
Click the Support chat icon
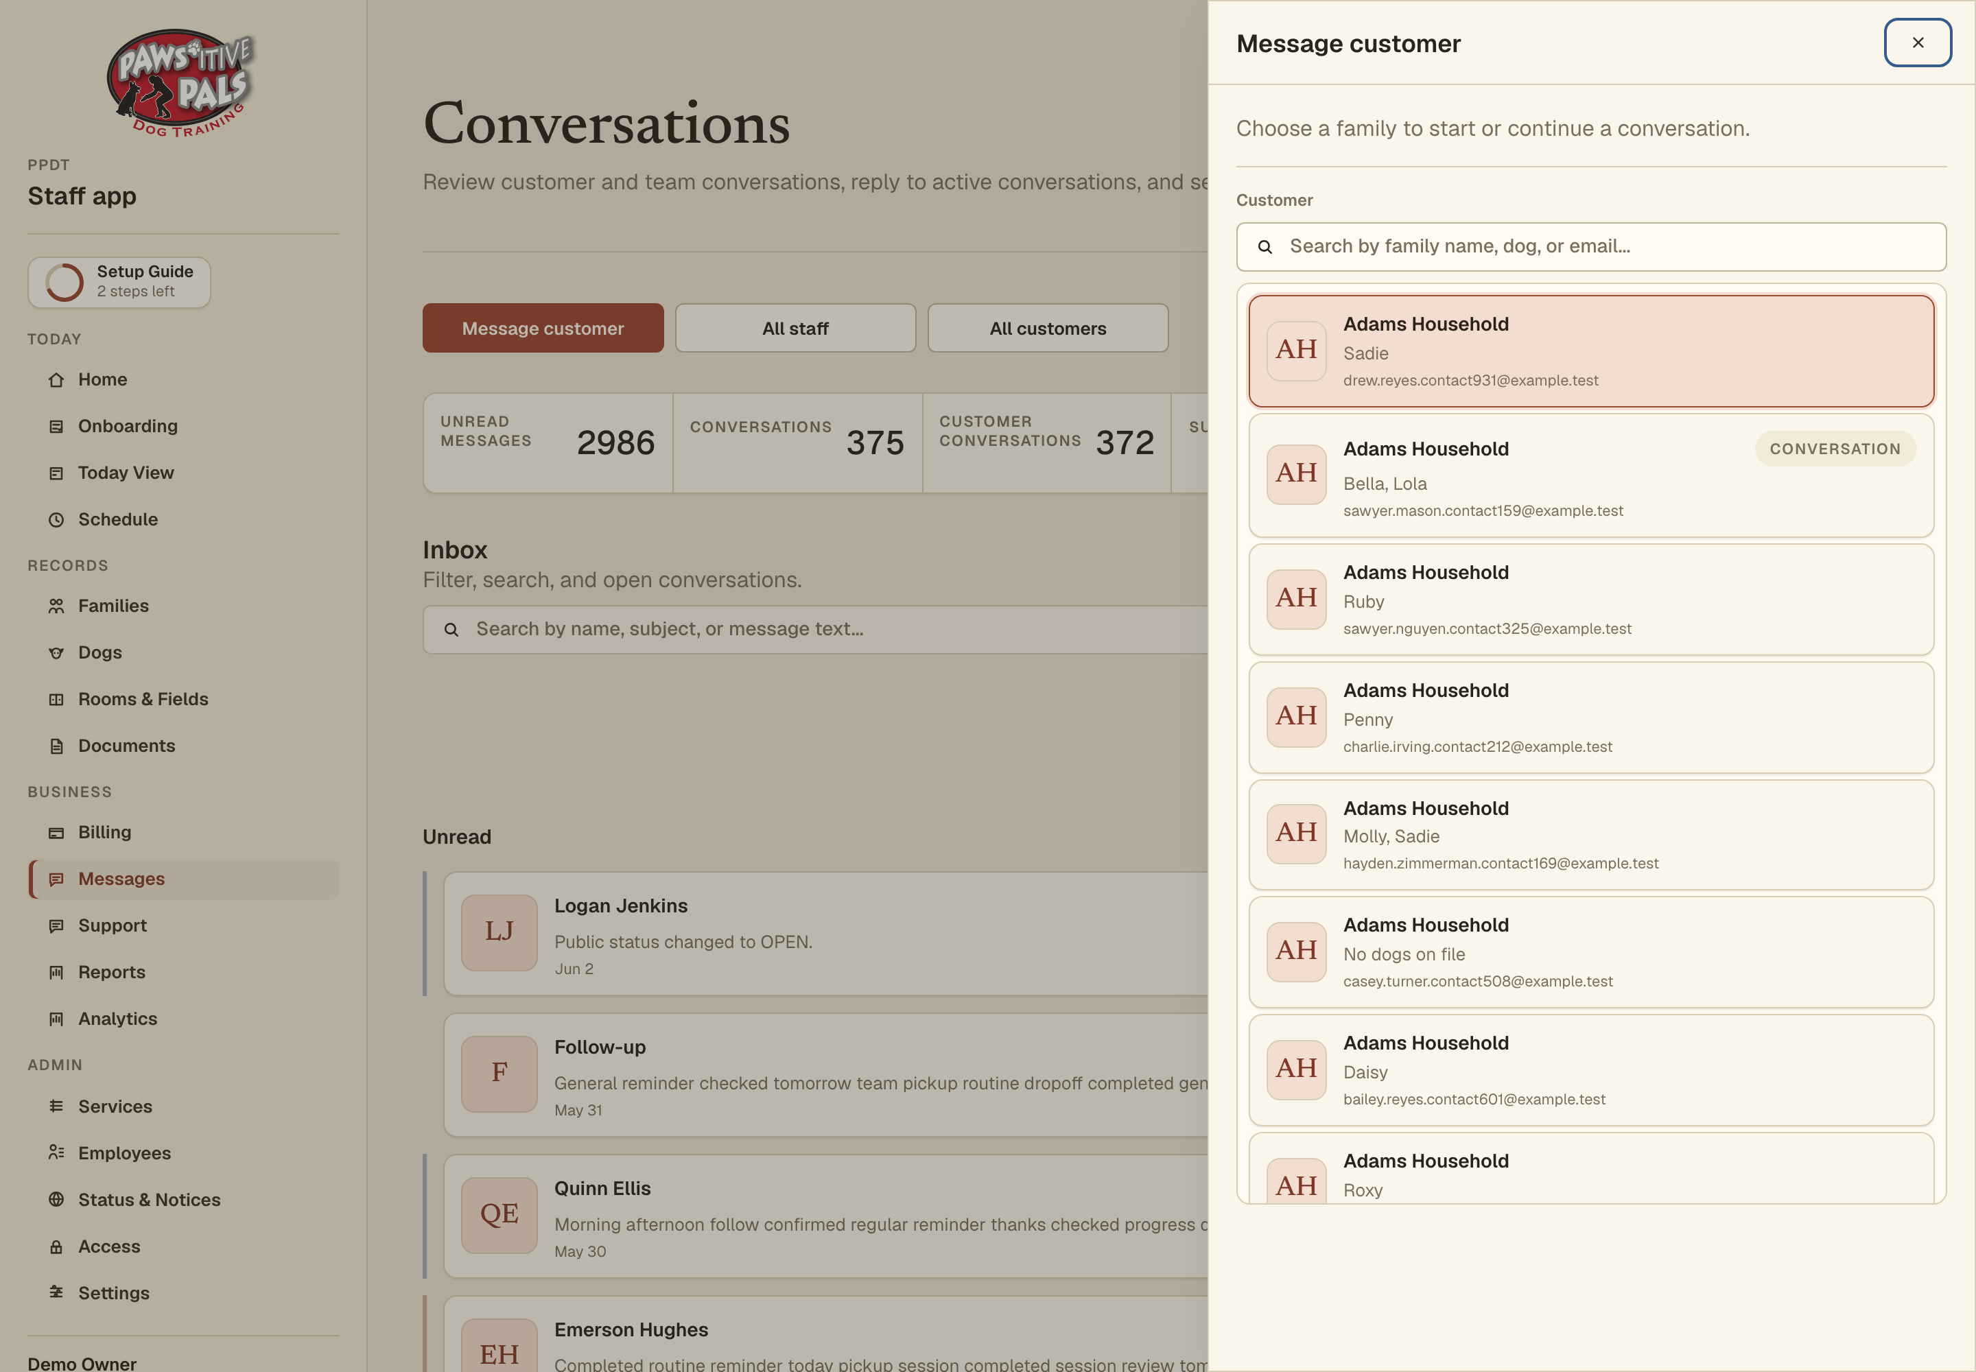click(56, 926)
